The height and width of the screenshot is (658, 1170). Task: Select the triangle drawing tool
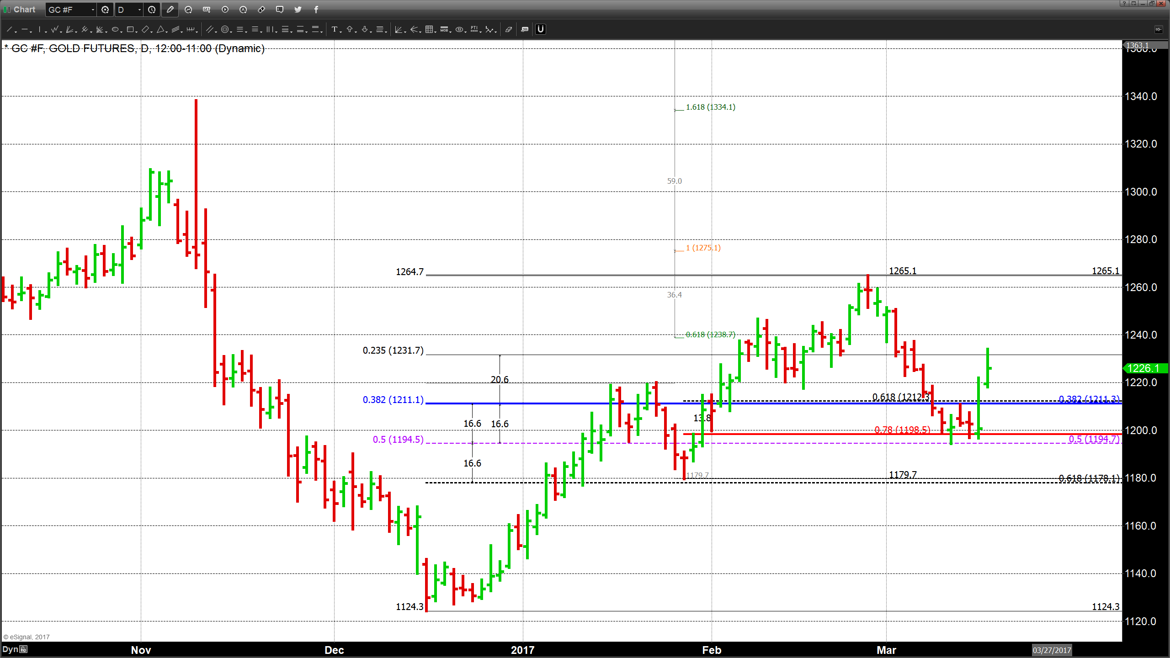click(x=160, y=30)
